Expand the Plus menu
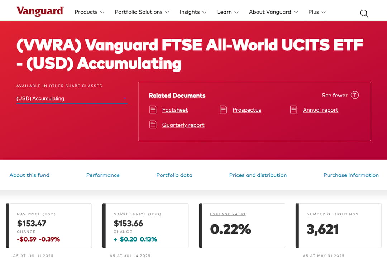 (x=317, y=12)
